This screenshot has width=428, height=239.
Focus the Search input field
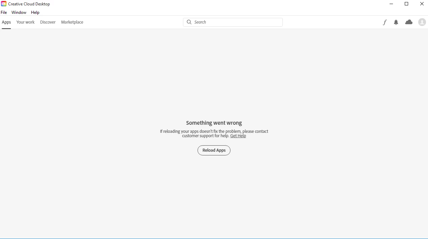[233, 22]
